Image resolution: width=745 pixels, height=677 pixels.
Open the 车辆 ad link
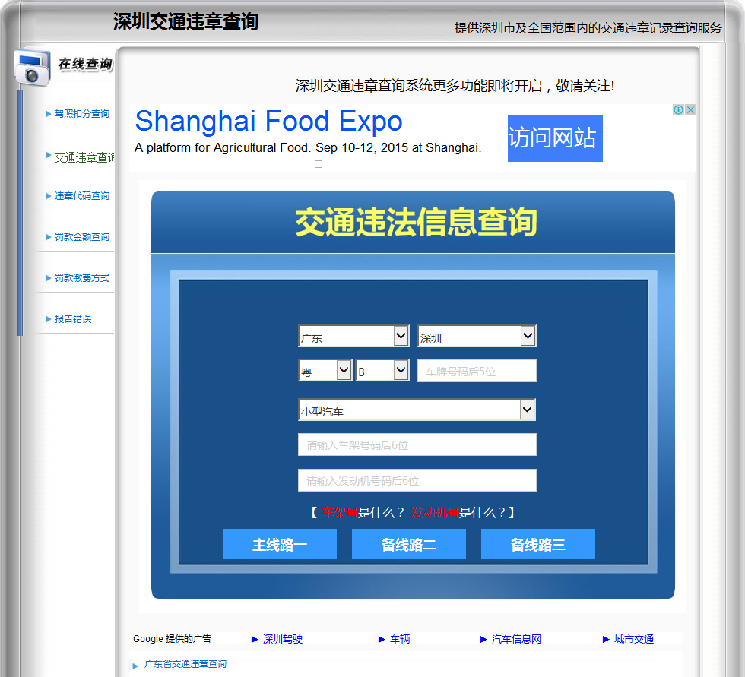click(400, 639)
